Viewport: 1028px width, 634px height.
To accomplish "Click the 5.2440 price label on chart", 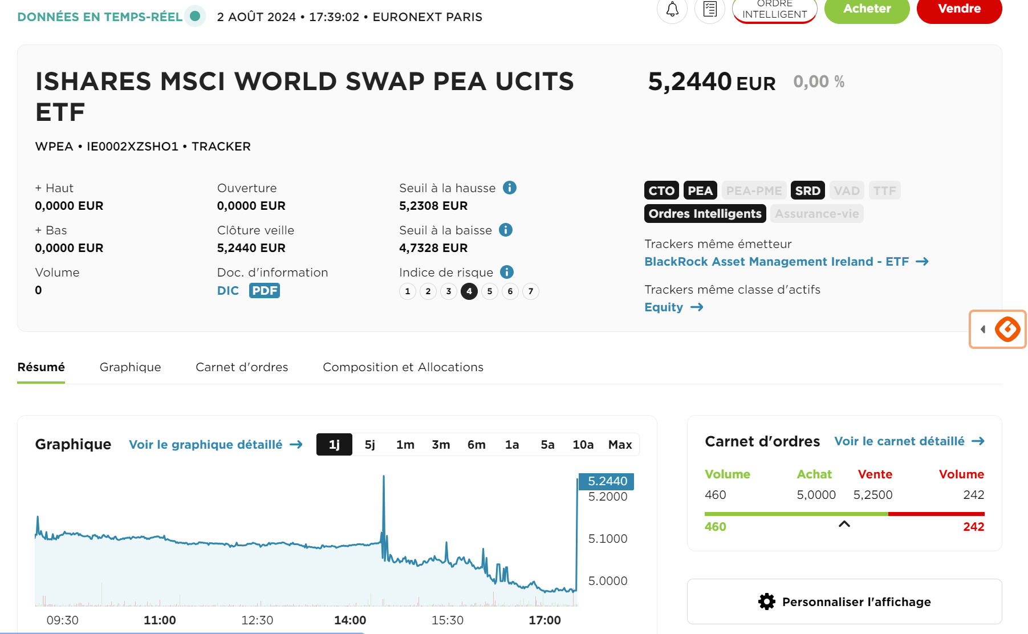I will 607,481.
